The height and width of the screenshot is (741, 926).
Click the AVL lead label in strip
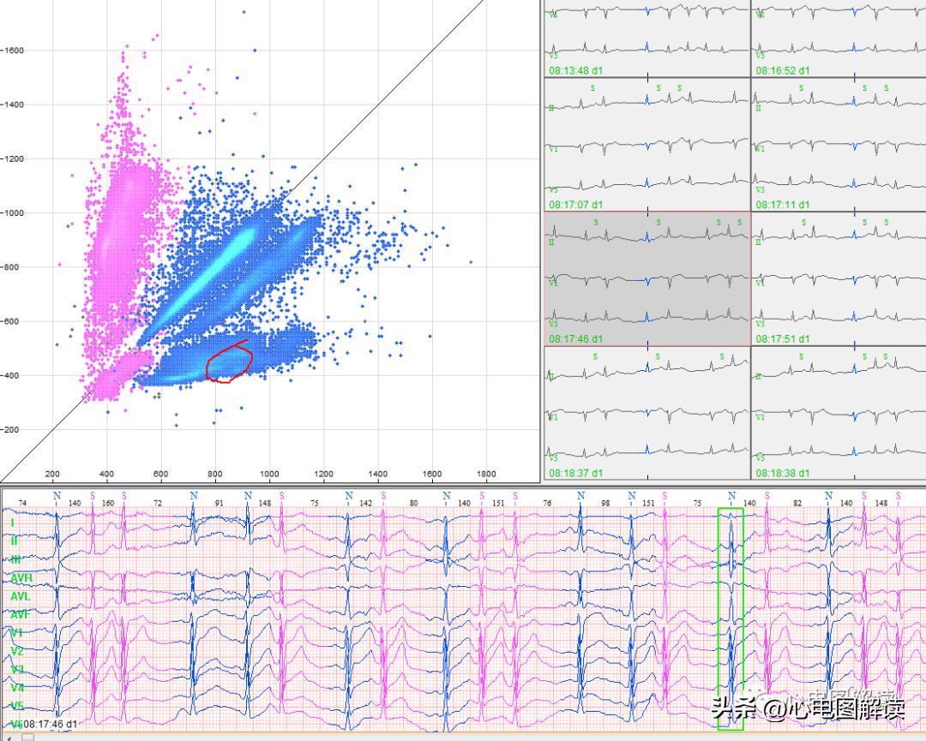tap(20, 596)
